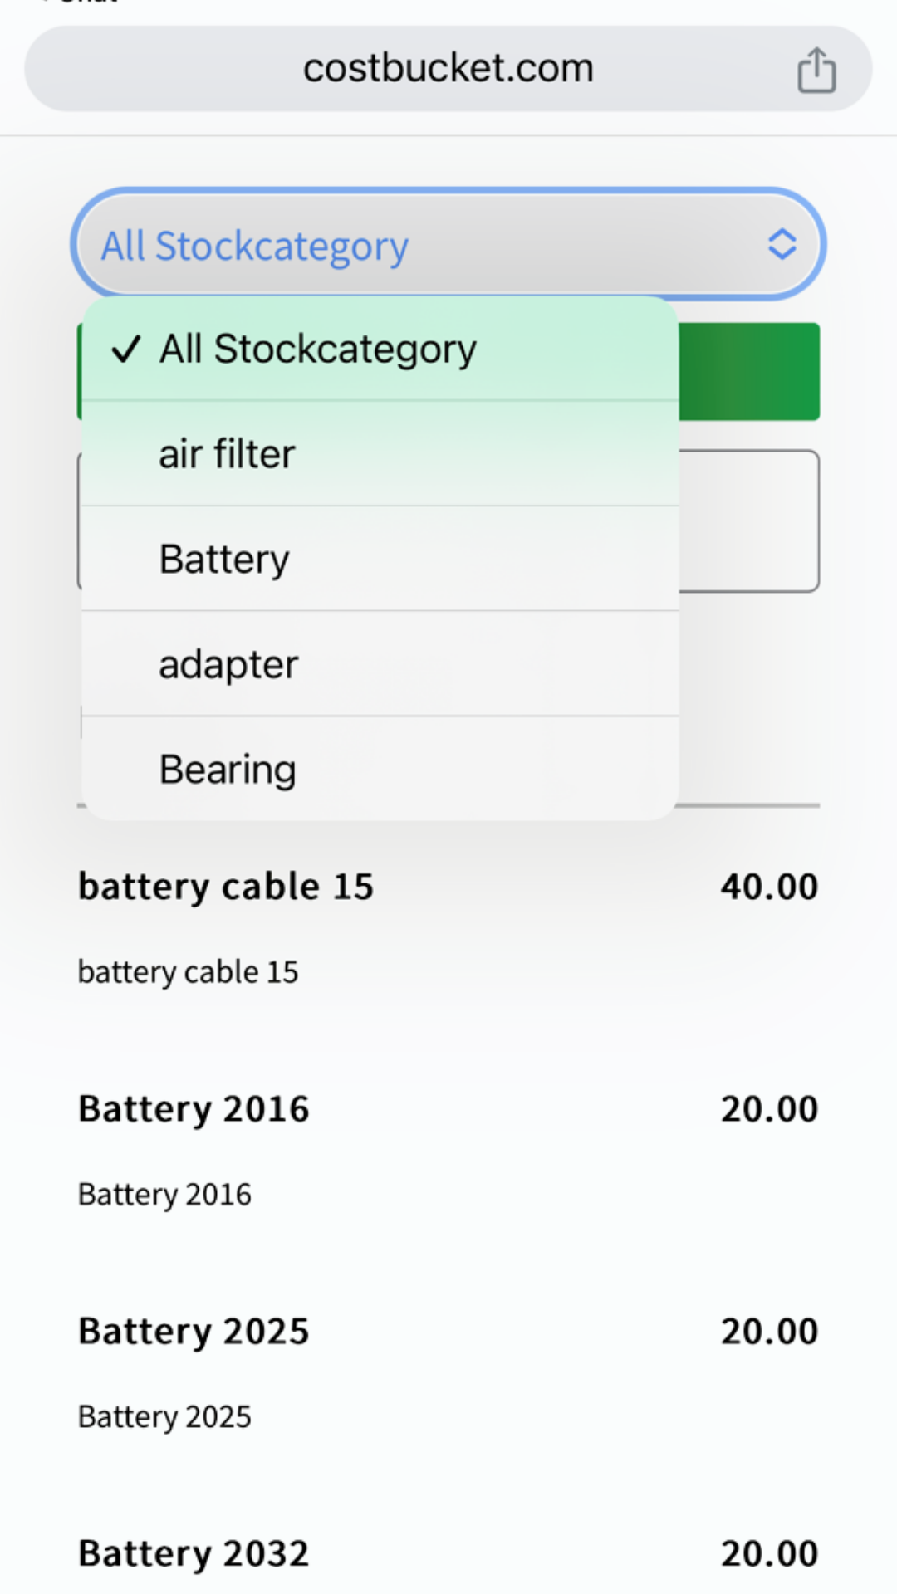Image resolution: width=897 pixels, height=1594 pixels.
Task: Tap the share icon in the address bar
Action: (816, 70)
